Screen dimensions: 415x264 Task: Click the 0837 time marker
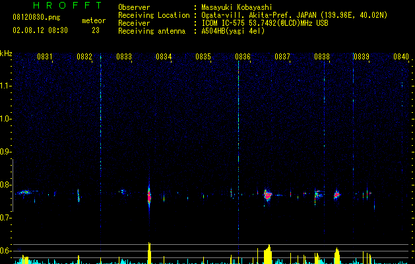click(x=282, y=57)
